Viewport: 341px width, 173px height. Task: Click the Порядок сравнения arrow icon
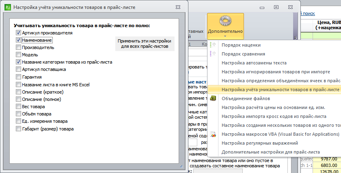(213, 54)
